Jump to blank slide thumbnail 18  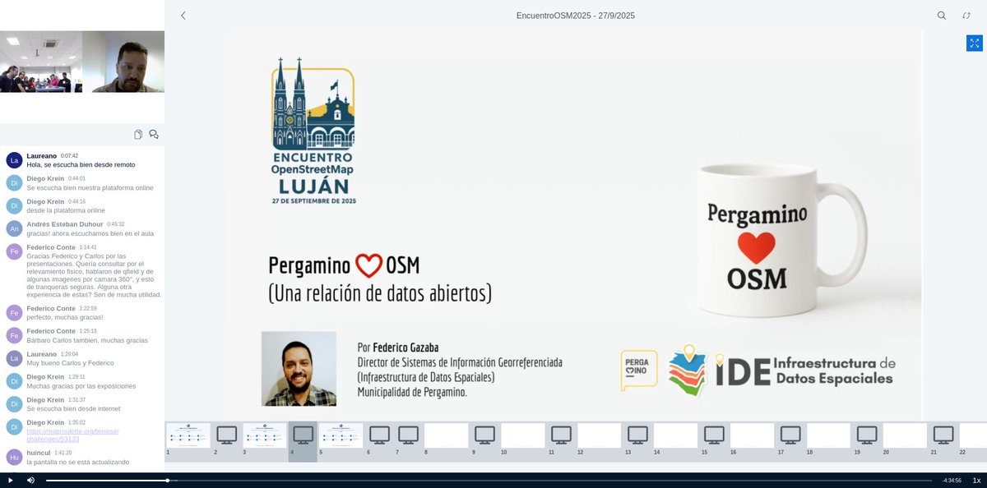click(828, 435)
